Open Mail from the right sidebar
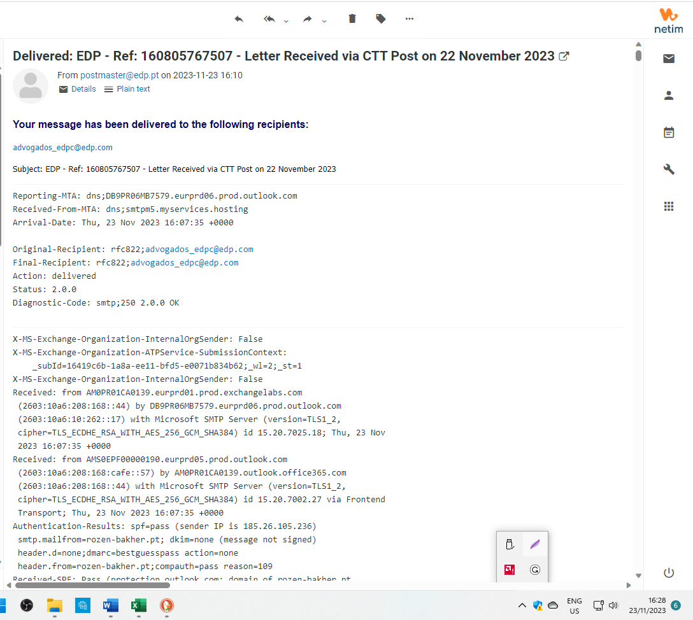 [669, 59]
